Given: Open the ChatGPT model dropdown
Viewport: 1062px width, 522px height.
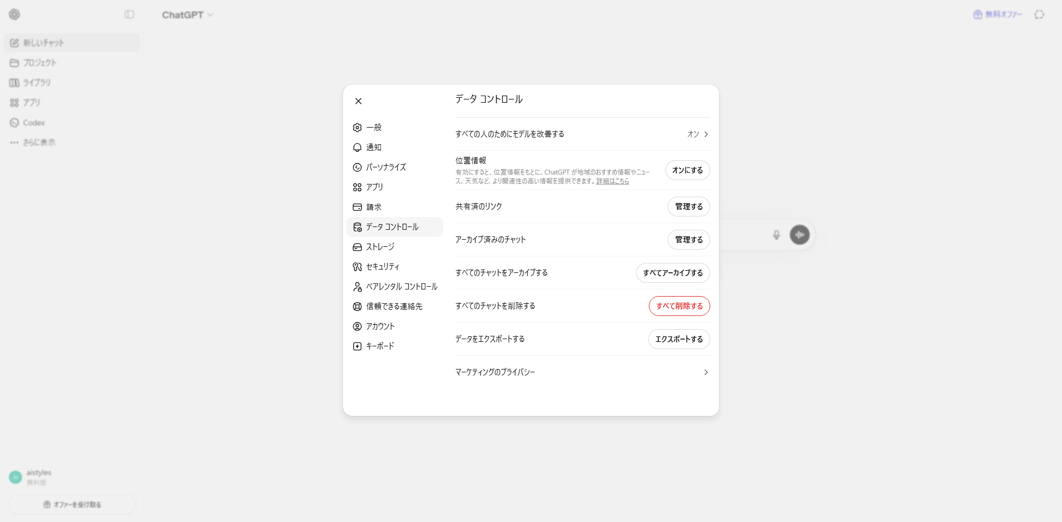Looking at the screenshot, I should coord(188,15).
